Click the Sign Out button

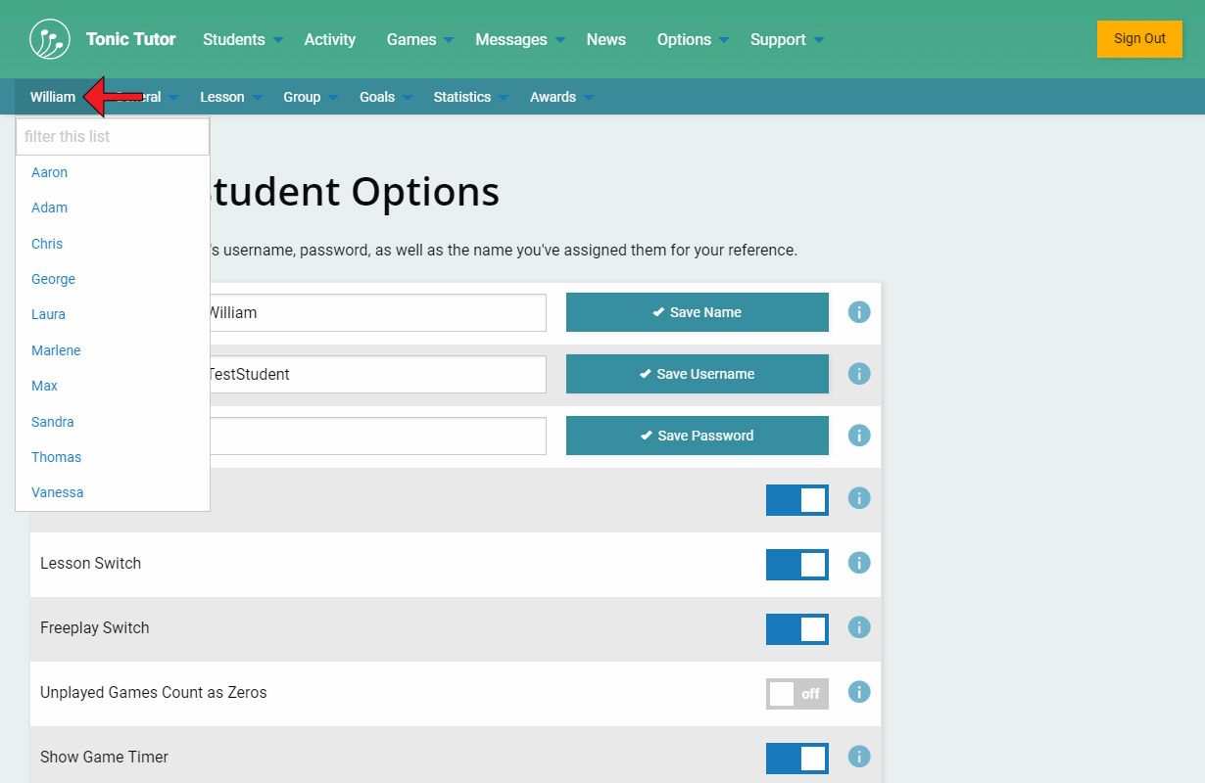[1139, 39]
